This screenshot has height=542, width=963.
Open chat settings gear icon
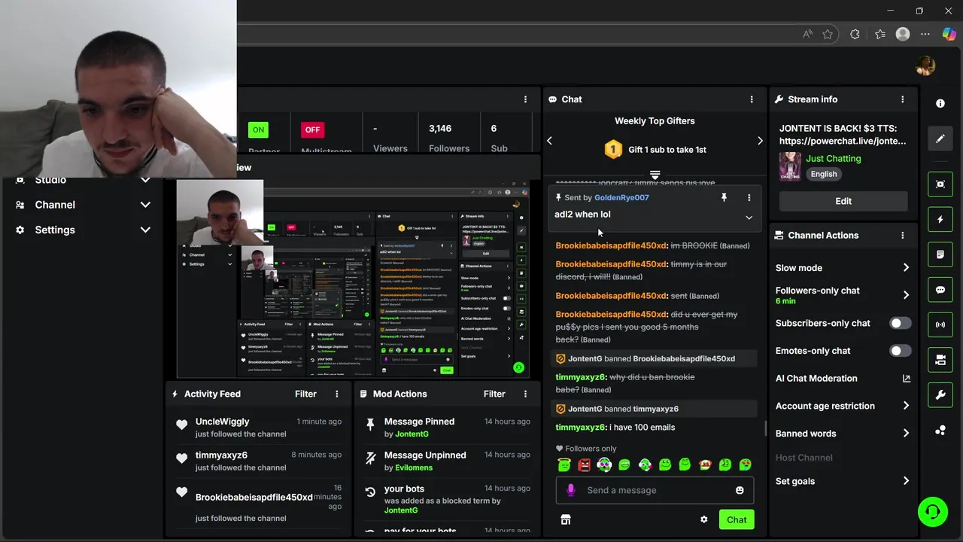(704, 519)
